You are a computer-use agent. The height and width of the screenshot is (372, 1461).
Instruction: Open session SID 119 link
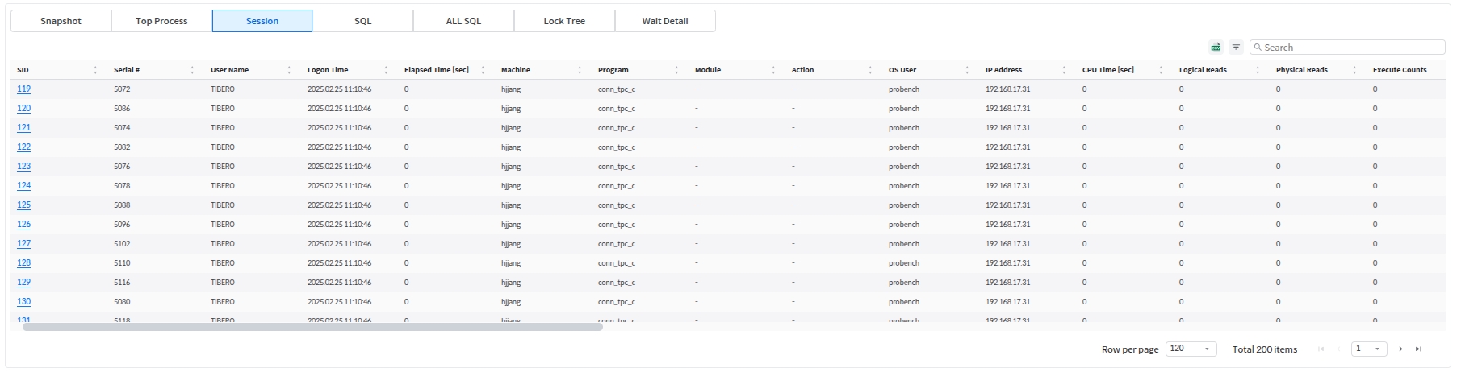pyautogui.click(x=24, y=89)
